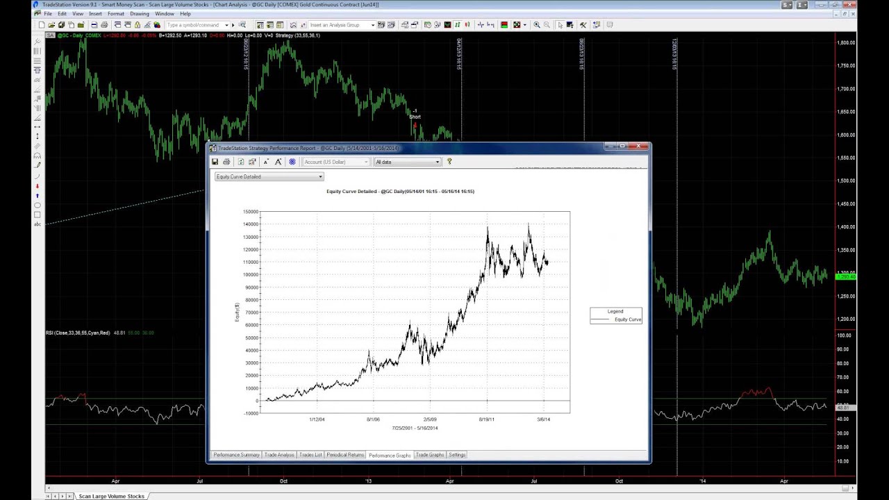Select the pointer arrow tool in toolbar

click(x=560, y=25)
